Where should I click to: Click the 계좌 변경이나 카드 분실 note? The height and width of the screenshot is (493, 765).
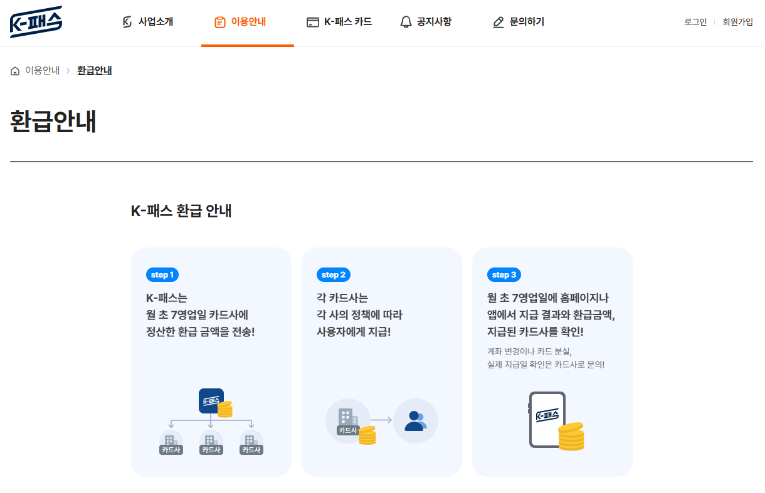pos(546,358)
